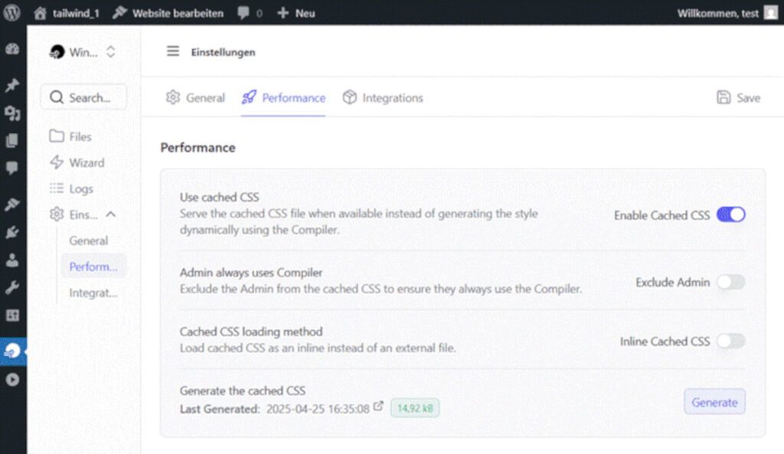This screenshot has width=784, height=454.
Task: Click inside the Search input field
Action: [84, 97]
